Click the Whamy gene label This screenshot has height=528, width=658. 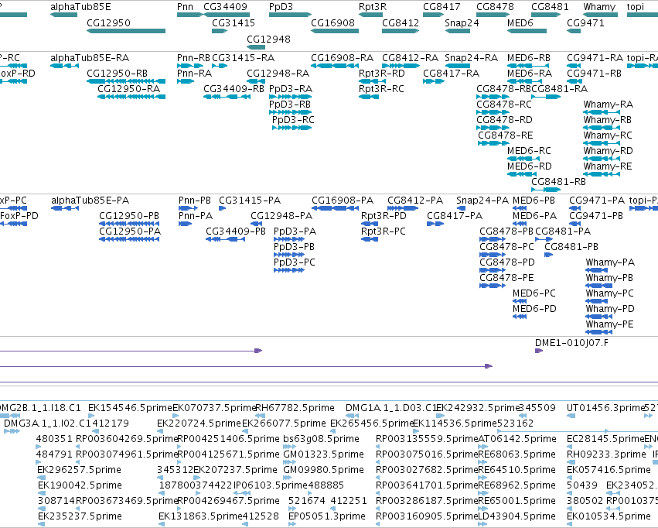click(599, 7)
